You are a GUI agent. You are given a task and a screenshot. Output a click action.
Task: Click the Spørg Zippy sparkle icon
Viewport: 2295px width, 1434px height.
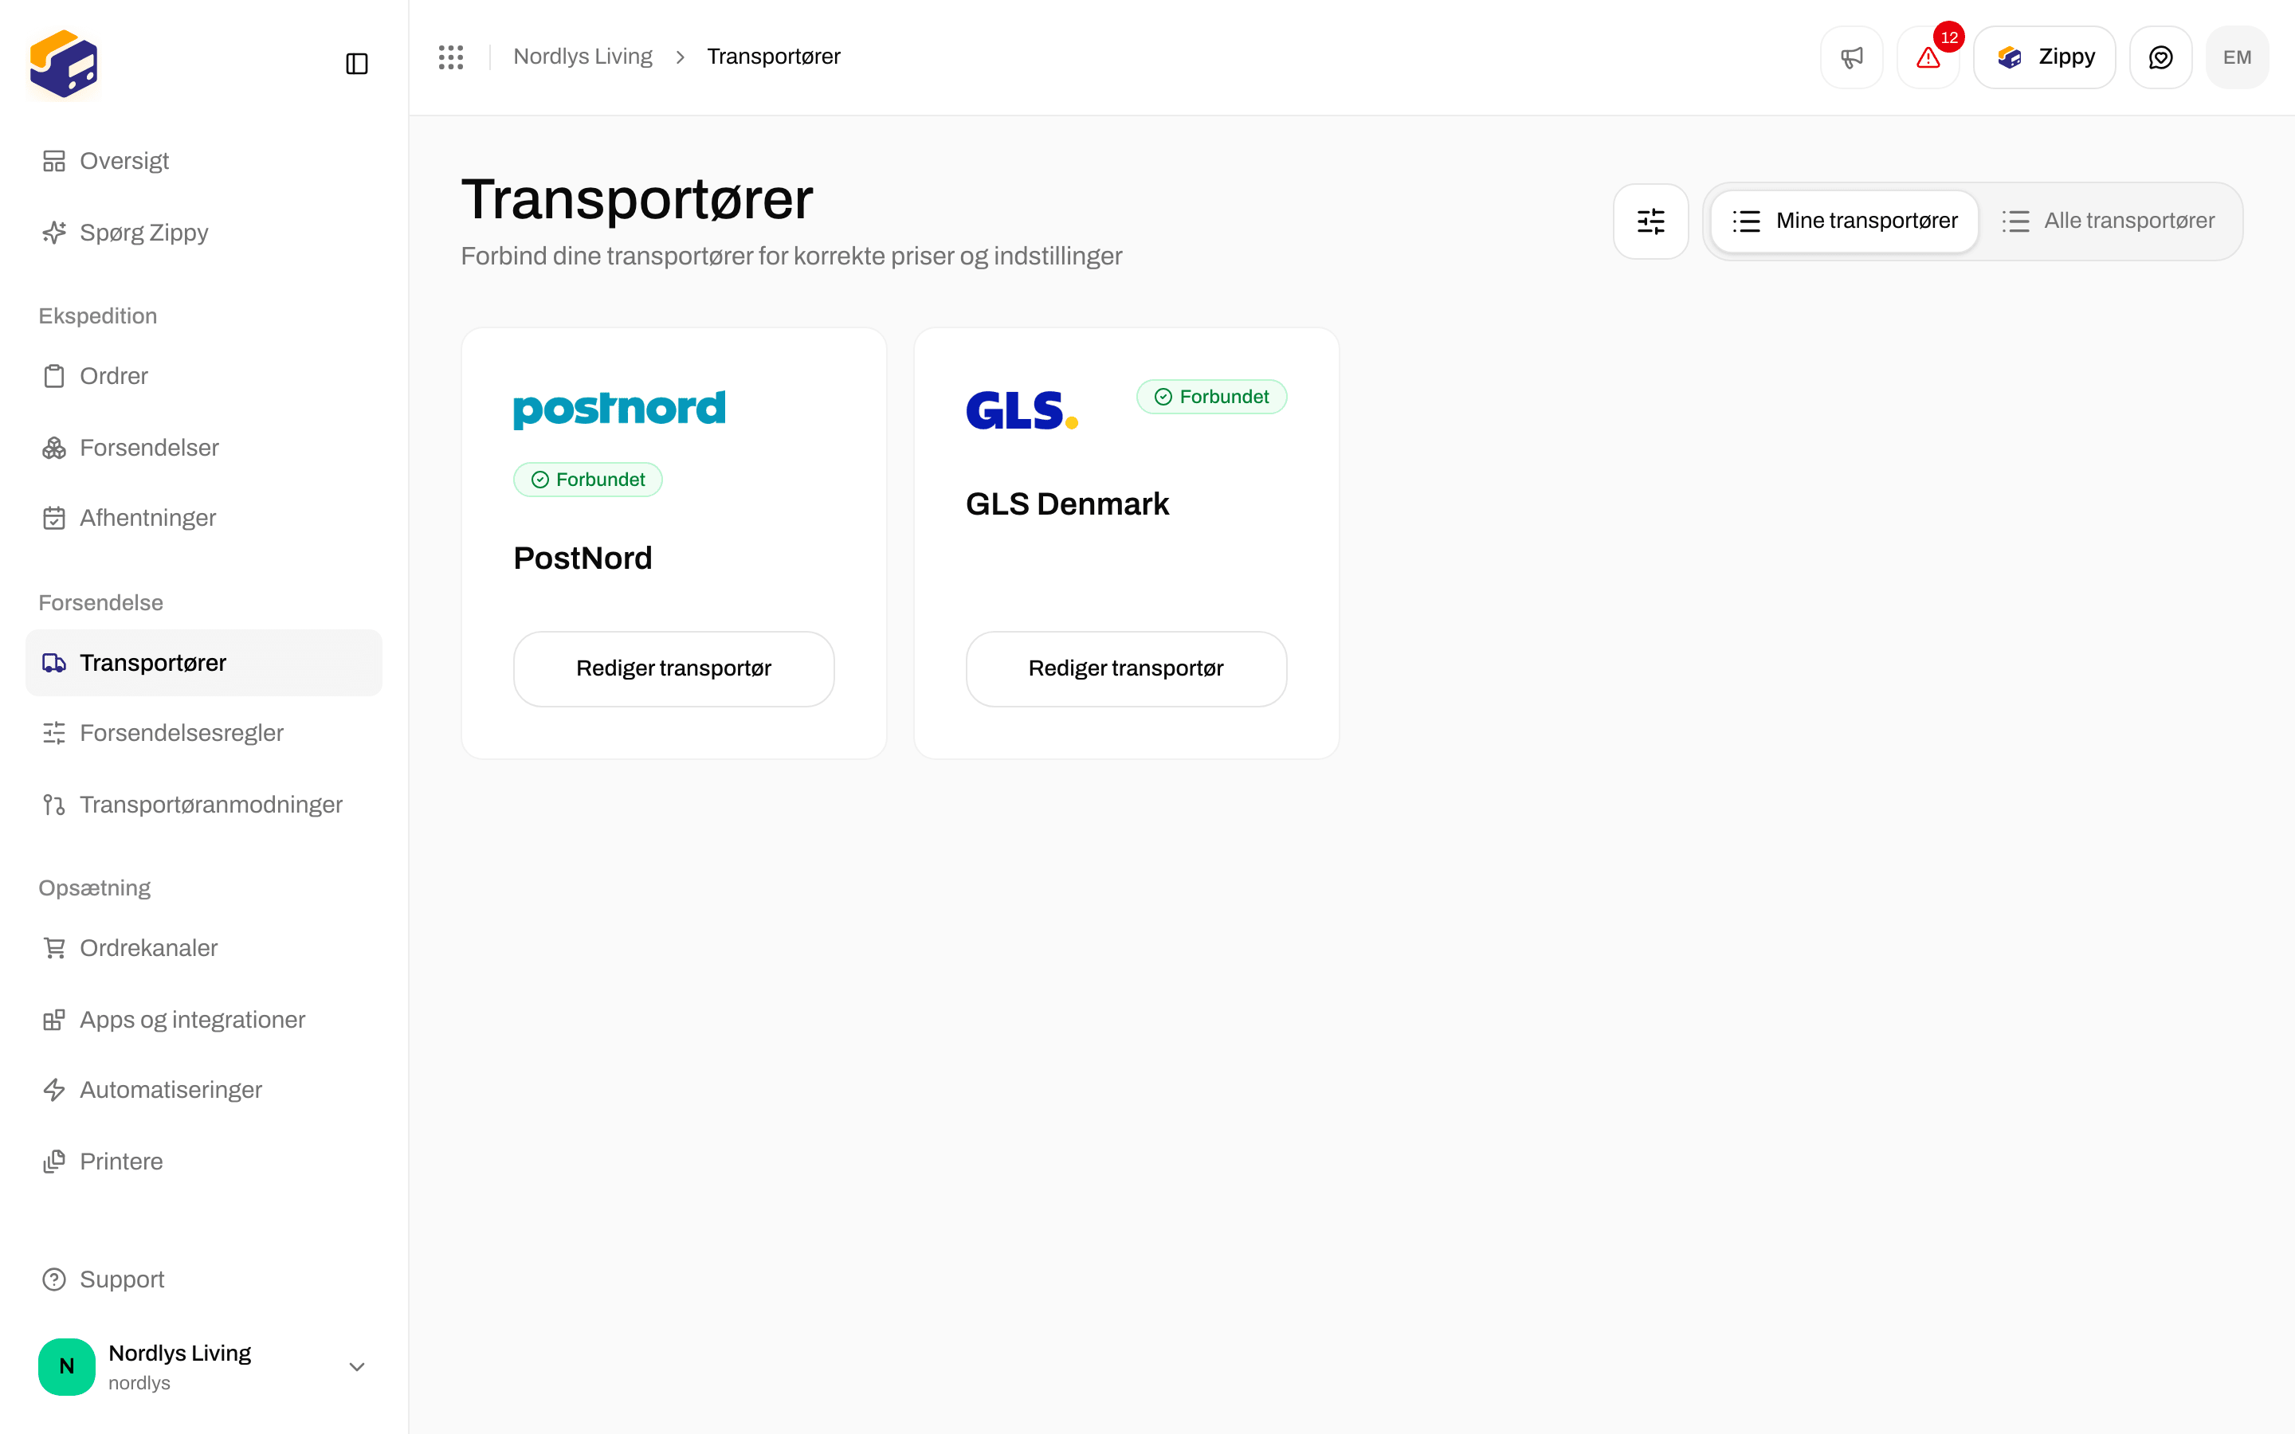pos(54,233)
